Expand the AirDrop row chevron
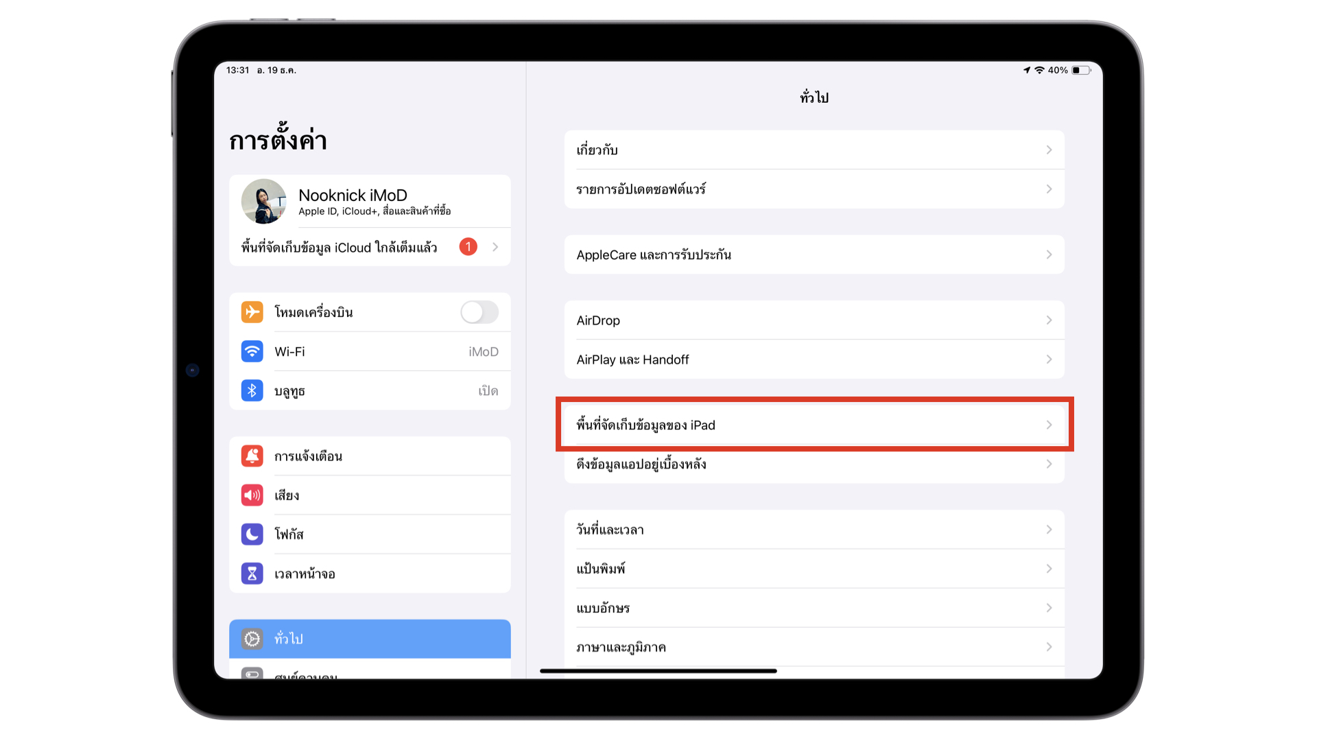 [1049, 320]
